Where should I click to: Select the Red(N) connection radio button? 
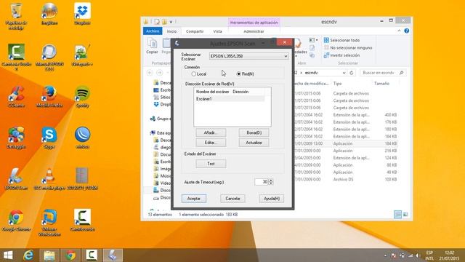[x=239, y=74]
